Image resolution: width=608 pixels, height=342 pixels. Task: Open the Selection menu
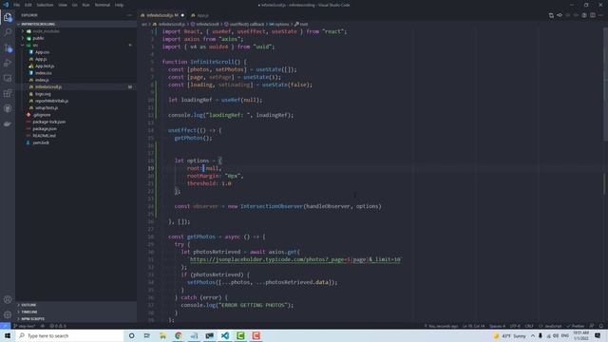click(45, 5)
